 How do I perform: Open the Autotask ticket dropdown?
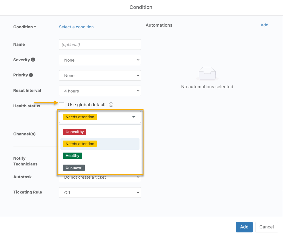pyautogui.click(x=100, y=178)
